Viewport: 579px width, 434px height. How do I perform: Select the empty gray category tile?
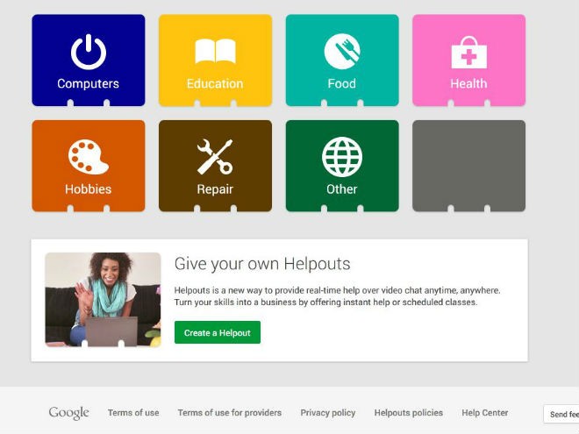pos(469,166)
